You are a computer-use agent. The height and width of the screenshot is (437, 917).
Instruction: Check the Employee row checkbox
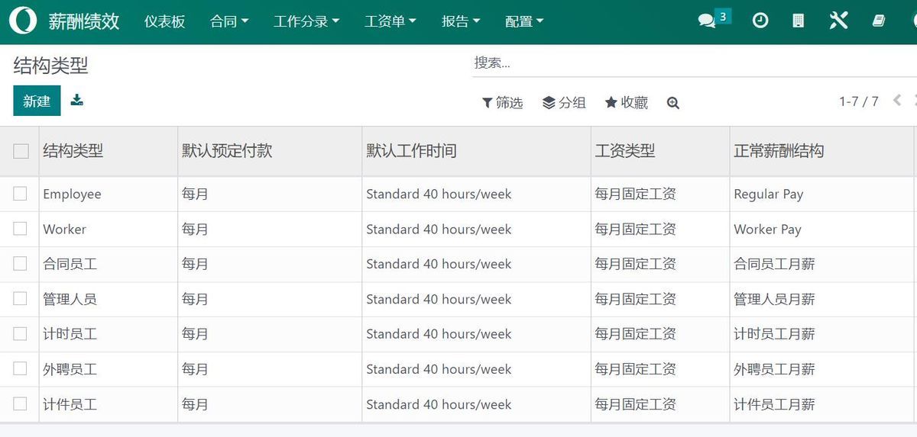pos(20,194)
